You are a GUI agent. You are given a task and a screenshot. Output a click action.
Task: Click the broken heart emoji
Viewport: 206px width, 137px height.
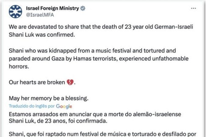pyautogui.click(x=70, y=83)
